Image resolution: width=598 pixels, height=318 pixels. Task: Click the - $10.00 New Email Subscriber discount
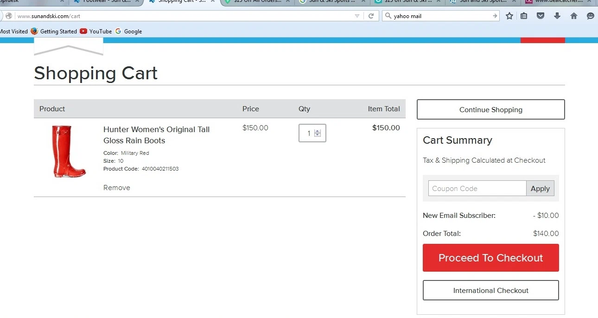(x=546, y=216)
